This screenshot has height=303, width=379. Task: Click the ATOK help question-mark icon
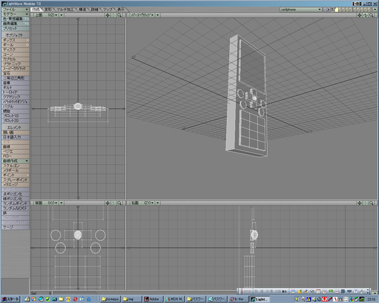pos(355,291)
